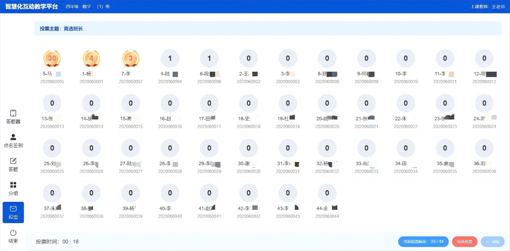This screenshot has width=510, height=251.
Task: Click the gold medal showing 30 votes
Action: [x=52, y=59]
